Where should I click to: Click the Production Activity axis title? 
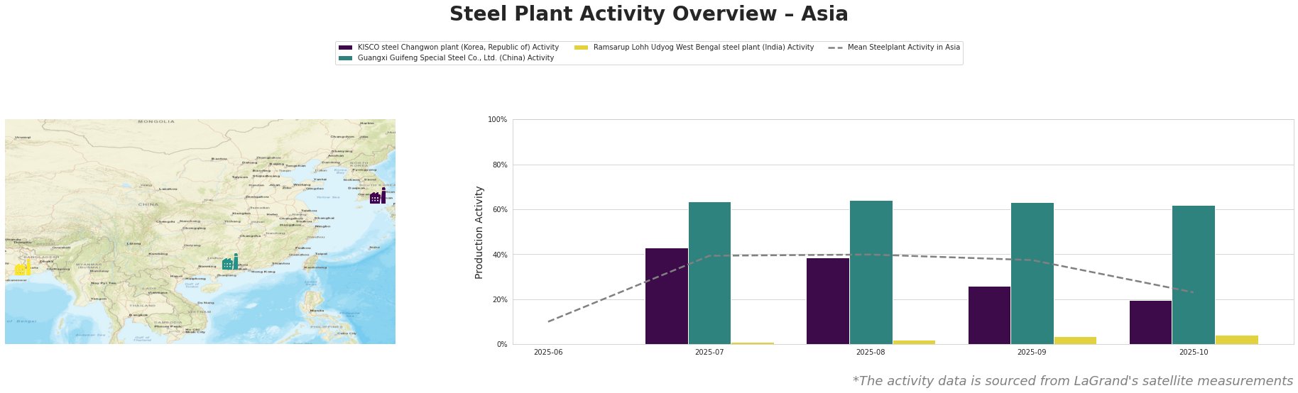coord(479,232)
